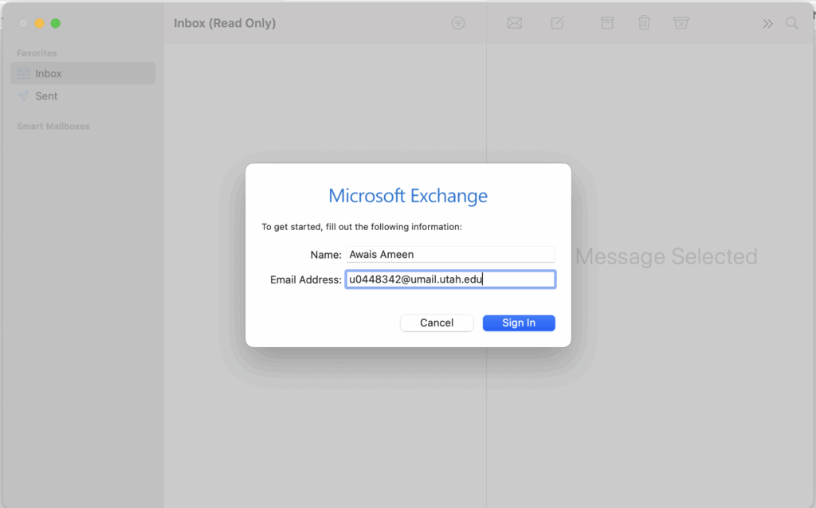Click the Junk mail icon
This screenshot has height=508, width=816.
pos(681,23)
